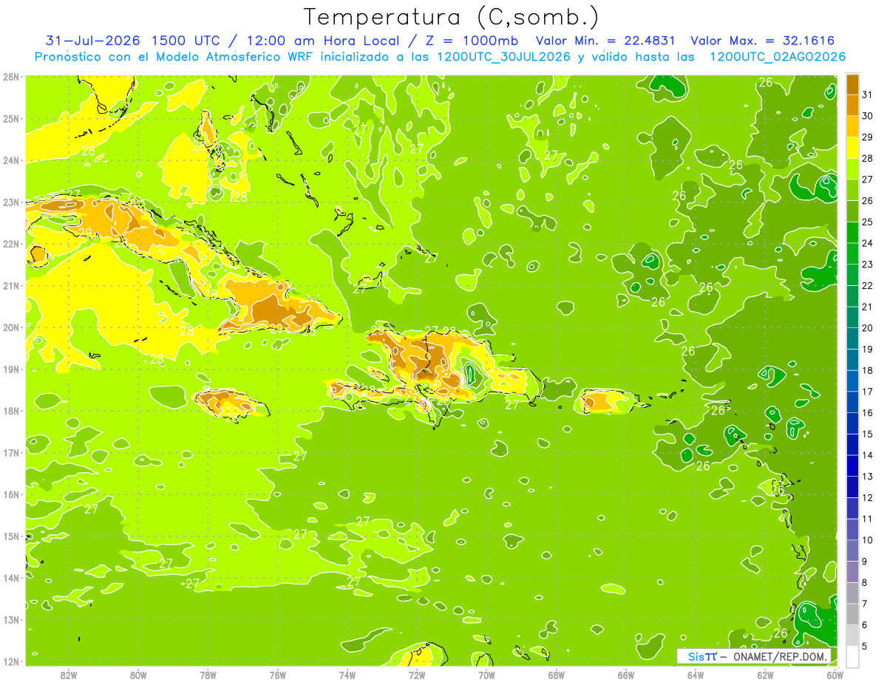887x685 pixels.
Task: Click the latitude label "21N"
Action: pos(11,285)
